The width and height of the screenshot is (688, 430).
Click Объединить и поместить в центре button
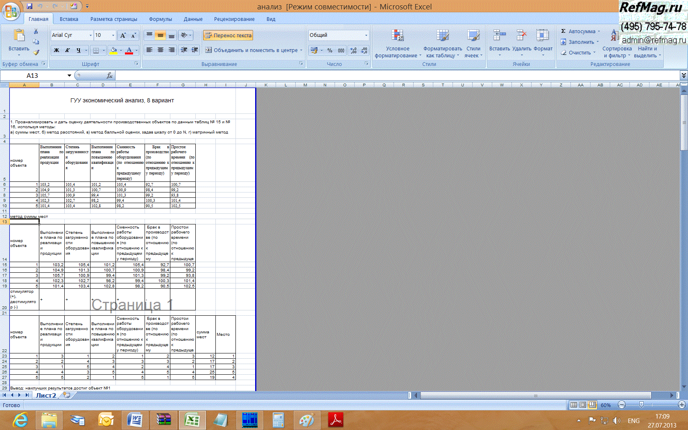251,50
